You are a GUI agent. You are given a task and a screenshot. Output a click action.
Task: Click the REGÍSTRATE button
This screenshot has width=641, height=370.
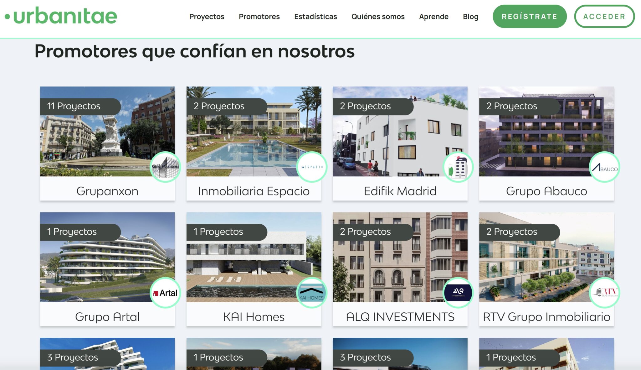tap(530, 17)
